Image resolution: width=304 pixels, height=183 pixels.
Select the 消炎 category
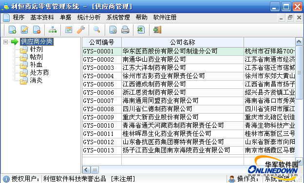pyautogui.click(x=36, y=81)
